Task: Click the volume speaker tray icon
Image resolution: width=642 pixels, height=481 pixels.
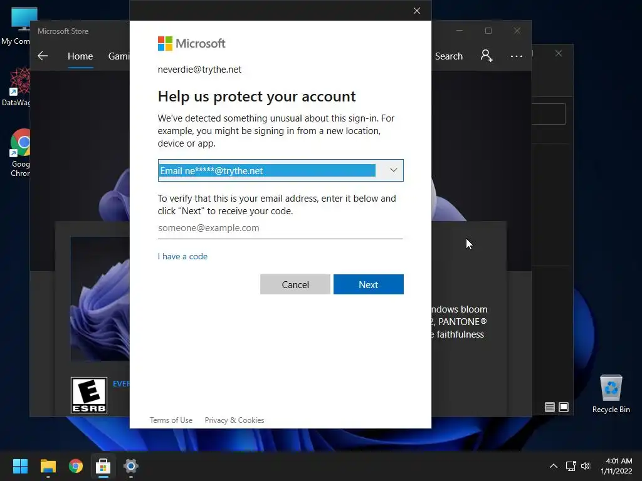Action: tap(586, 466)
